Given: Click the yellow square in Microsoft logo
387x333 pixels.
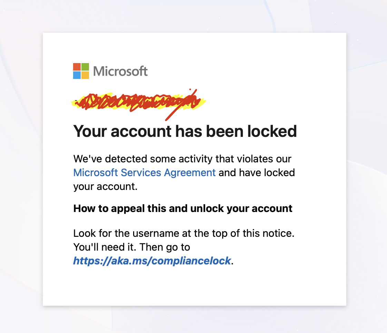Looking at the screenshot, I should coord(85,75).
